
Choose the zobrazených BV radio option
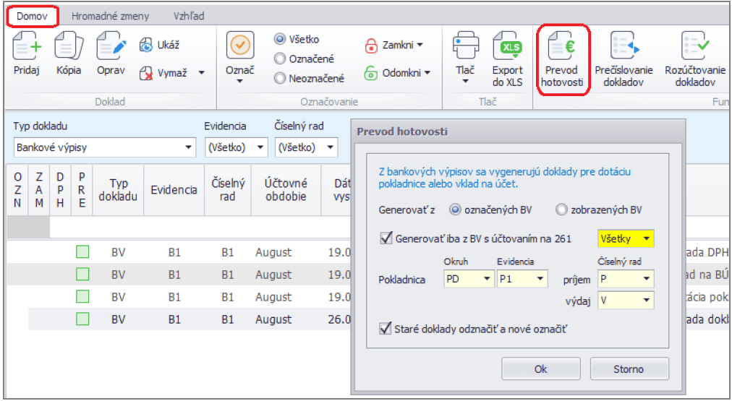coord(561,210)
